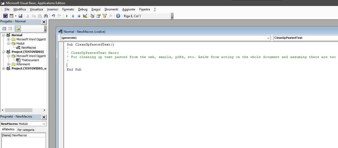This screenshot has height=148, width=338.
Task: Click the Find binoculars icon
Action: pyautogui.click(x=46, y=16)
